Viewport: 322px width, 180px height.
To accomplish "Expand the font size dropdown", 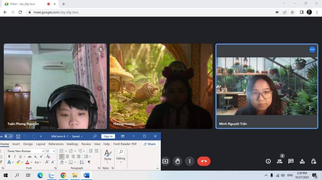I will click(x=54, y=151).
